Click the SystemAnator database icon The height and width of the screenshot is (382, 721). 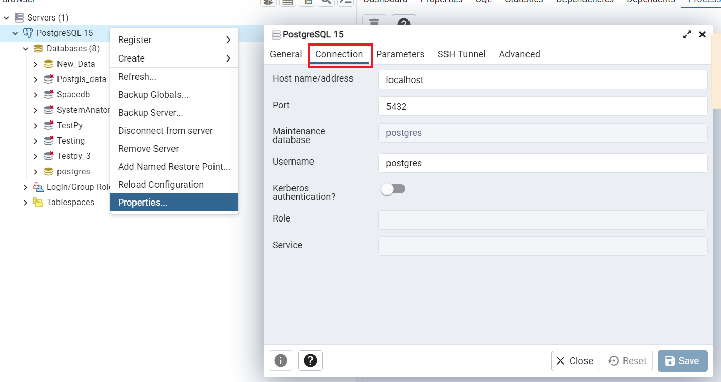(49, 110)
